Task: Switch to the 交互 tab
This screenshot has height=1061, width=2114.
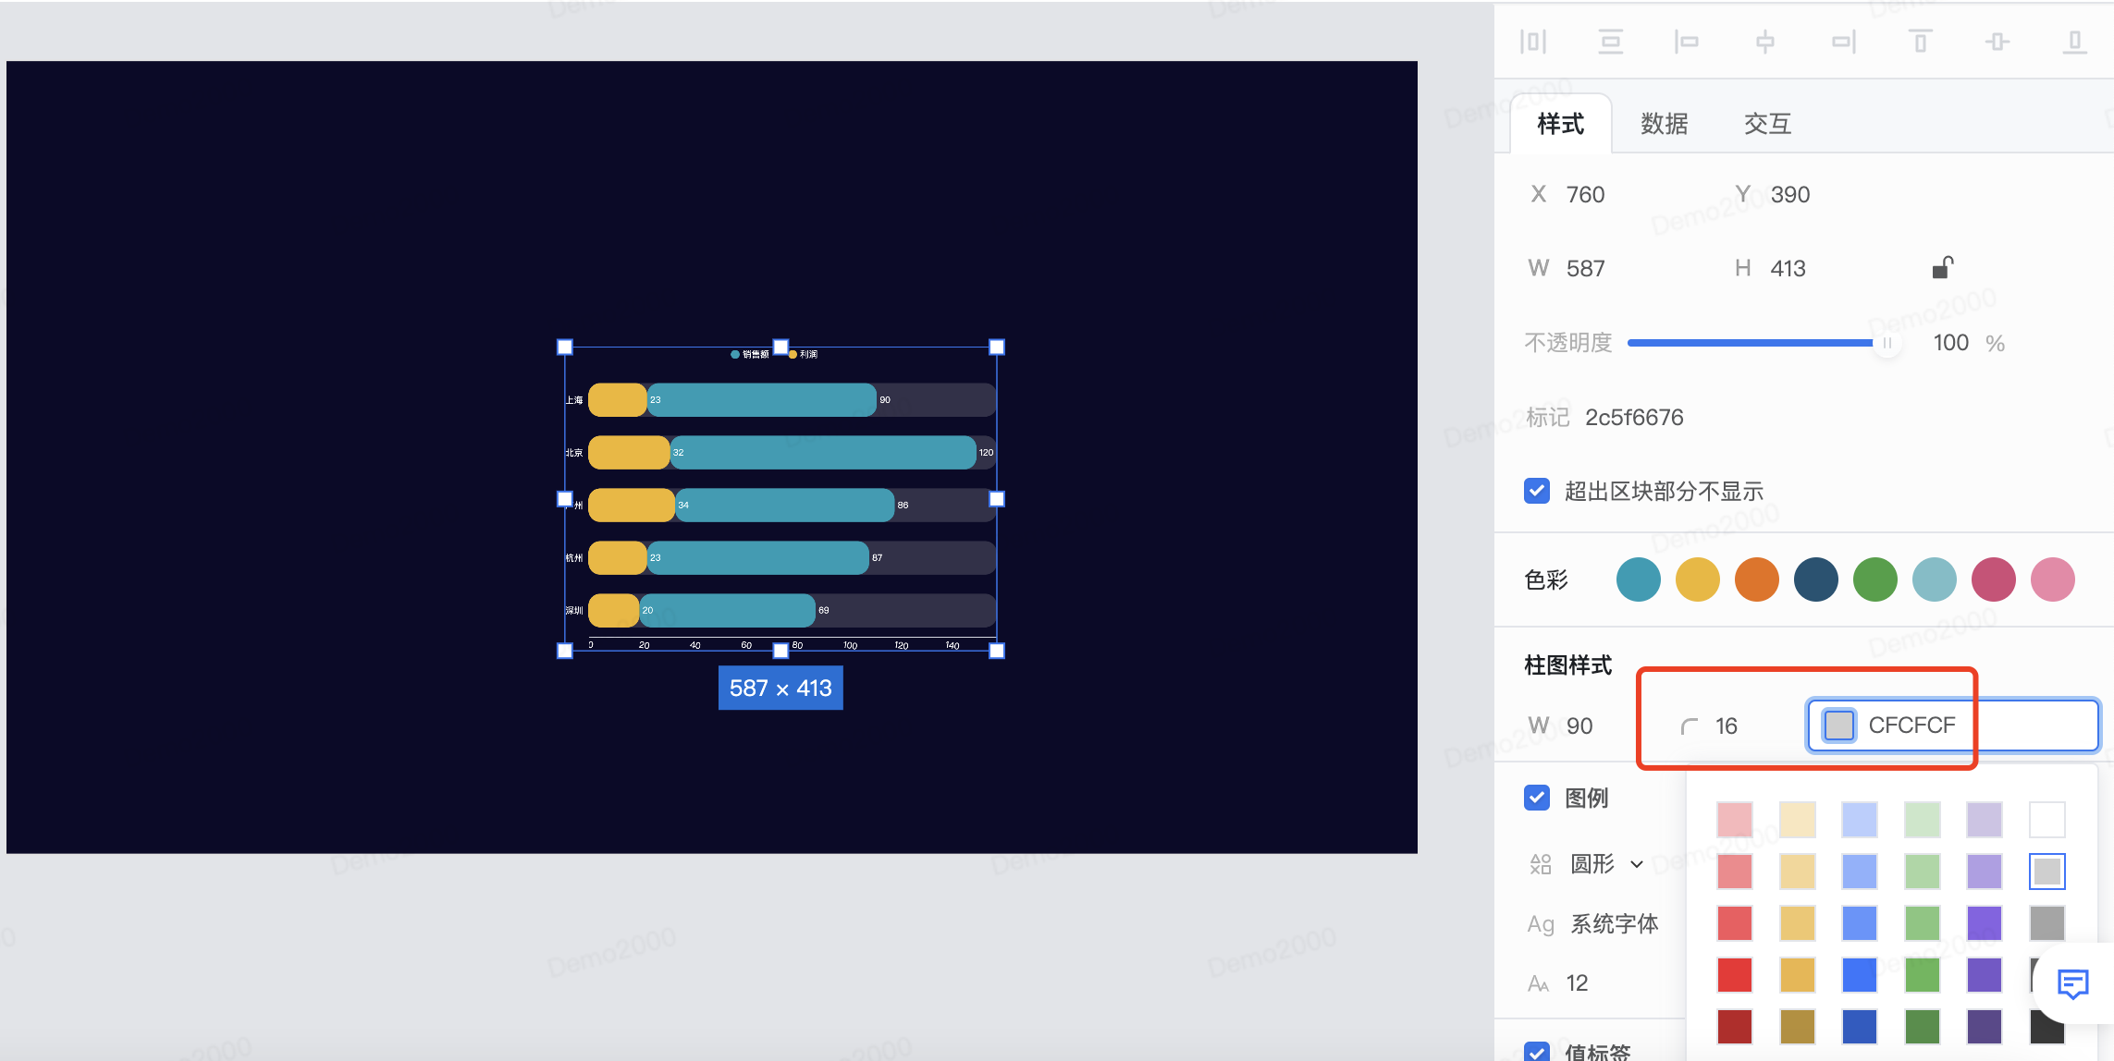Action: 1768,124
